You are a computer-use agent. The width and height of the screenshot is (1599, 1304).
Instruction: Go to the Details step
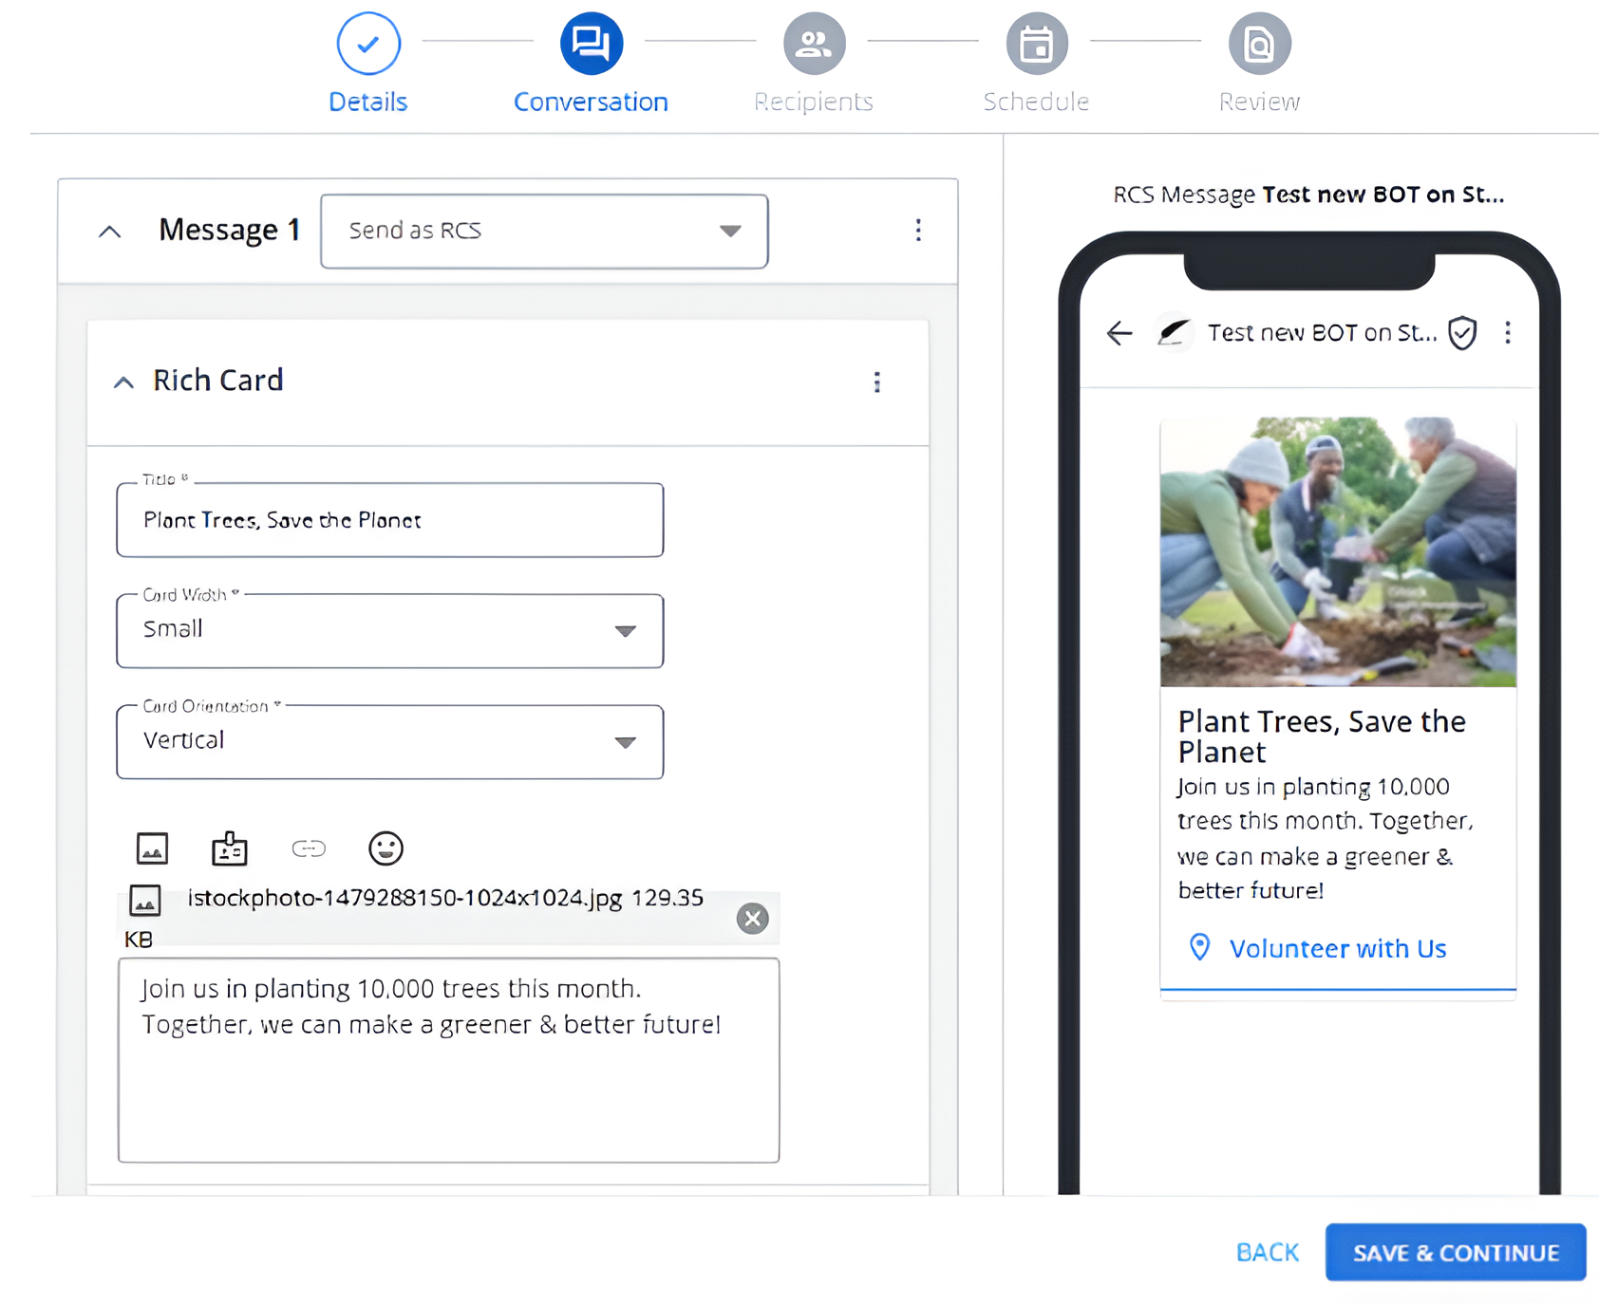367,63
